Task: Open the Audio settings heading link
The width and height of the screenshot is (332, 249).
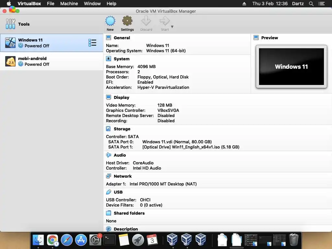Action: [120, 155]
